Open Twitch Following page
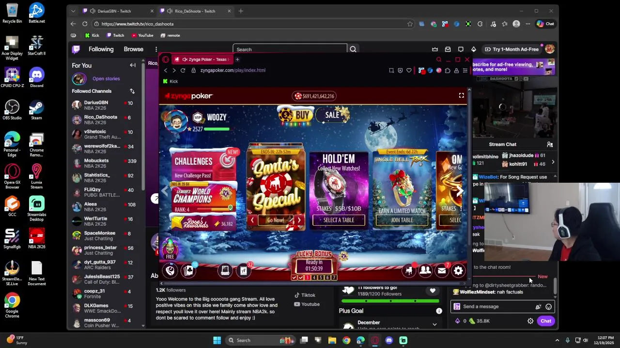The image size is (620, 348). click(x=101, y=49)
